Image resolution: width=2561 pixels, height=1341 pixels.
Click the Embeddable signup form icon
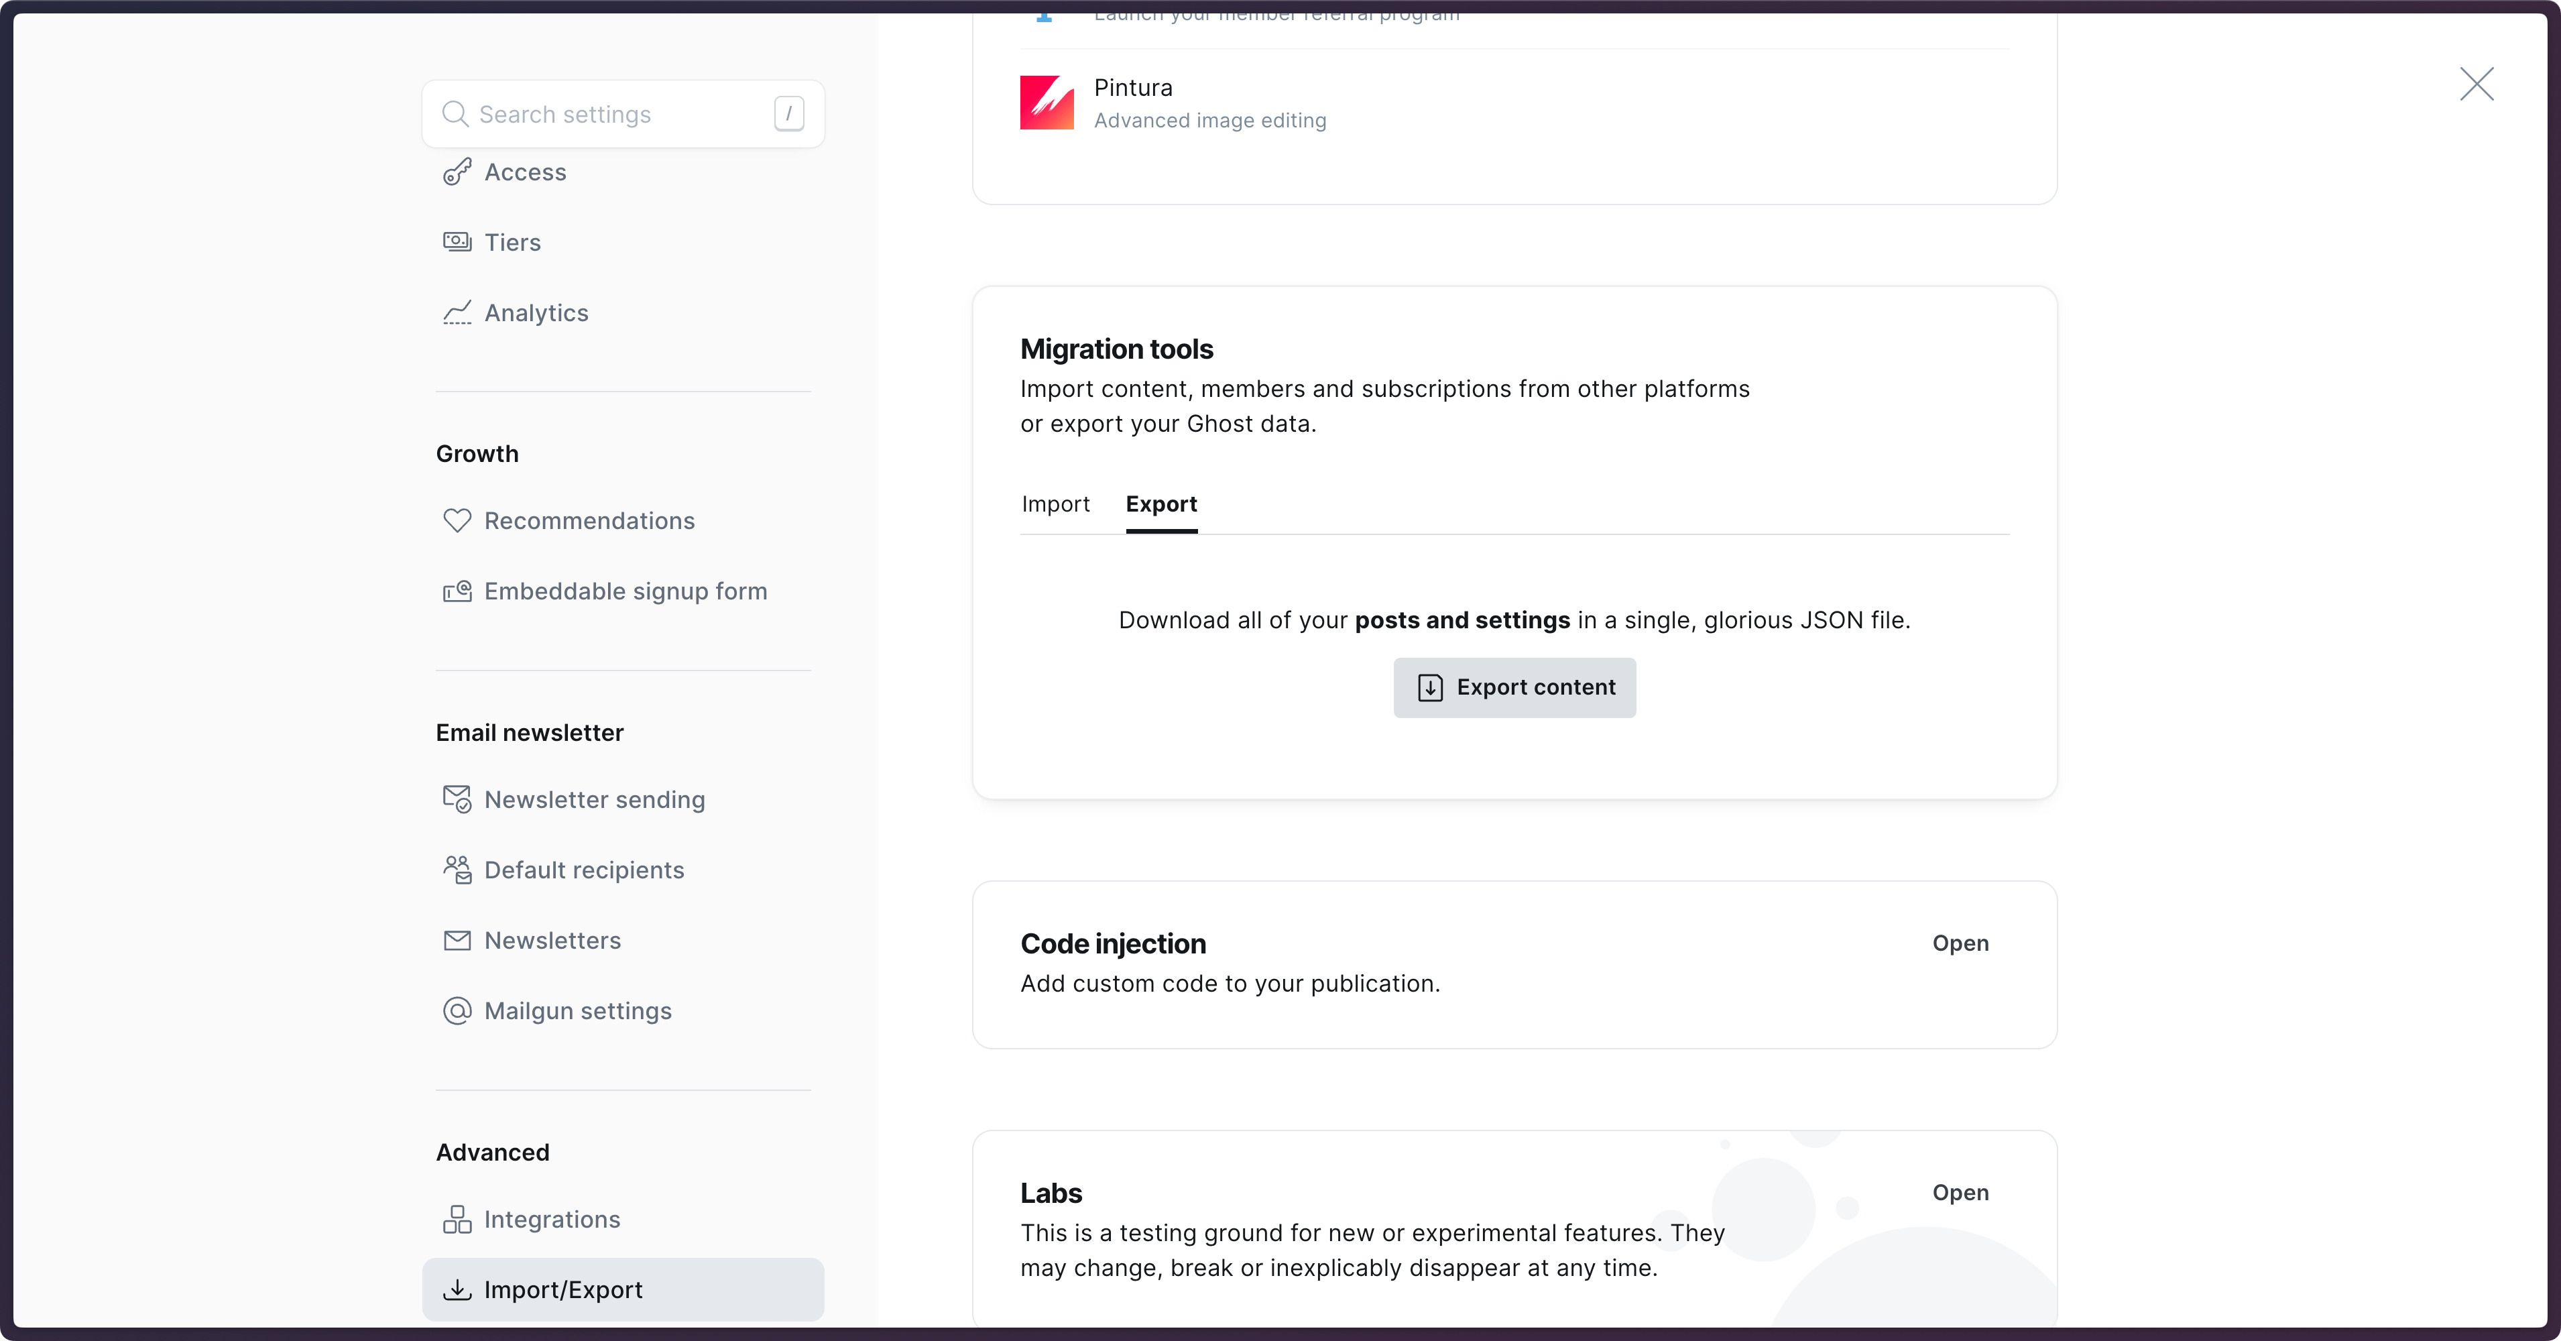point(457,591)
